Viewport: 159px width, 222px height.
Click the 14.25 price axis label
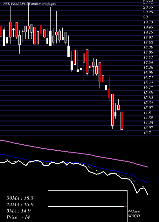point(149,123)
